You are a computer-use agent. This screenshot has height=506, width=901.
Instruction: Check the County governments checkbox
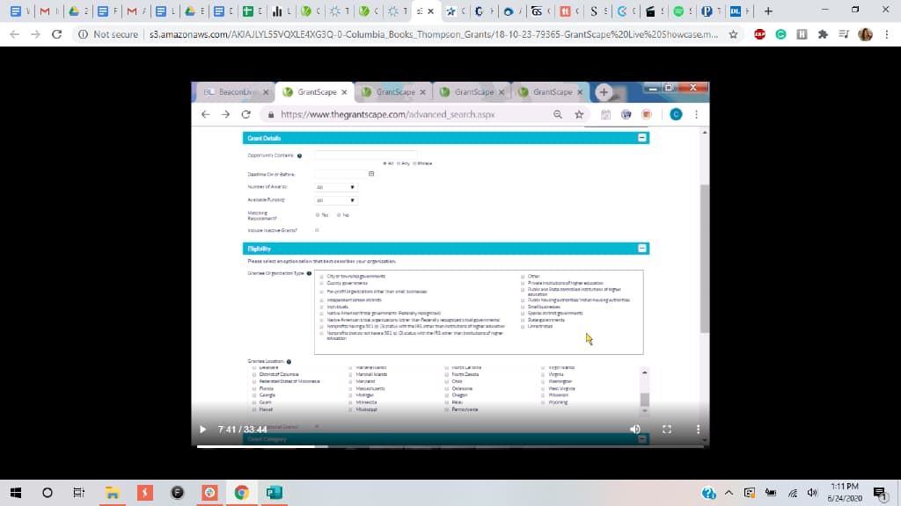tap(322, 284)
